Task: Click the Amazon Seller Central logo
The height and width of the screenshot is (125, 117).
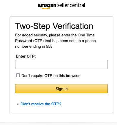Action: [x=61, y=6]
